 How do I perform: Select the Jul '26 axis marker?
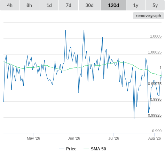[113, 138]
